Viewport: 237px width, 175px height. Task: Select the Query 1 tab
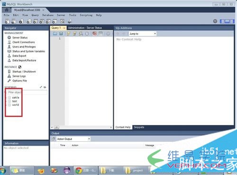coord(56,28)
